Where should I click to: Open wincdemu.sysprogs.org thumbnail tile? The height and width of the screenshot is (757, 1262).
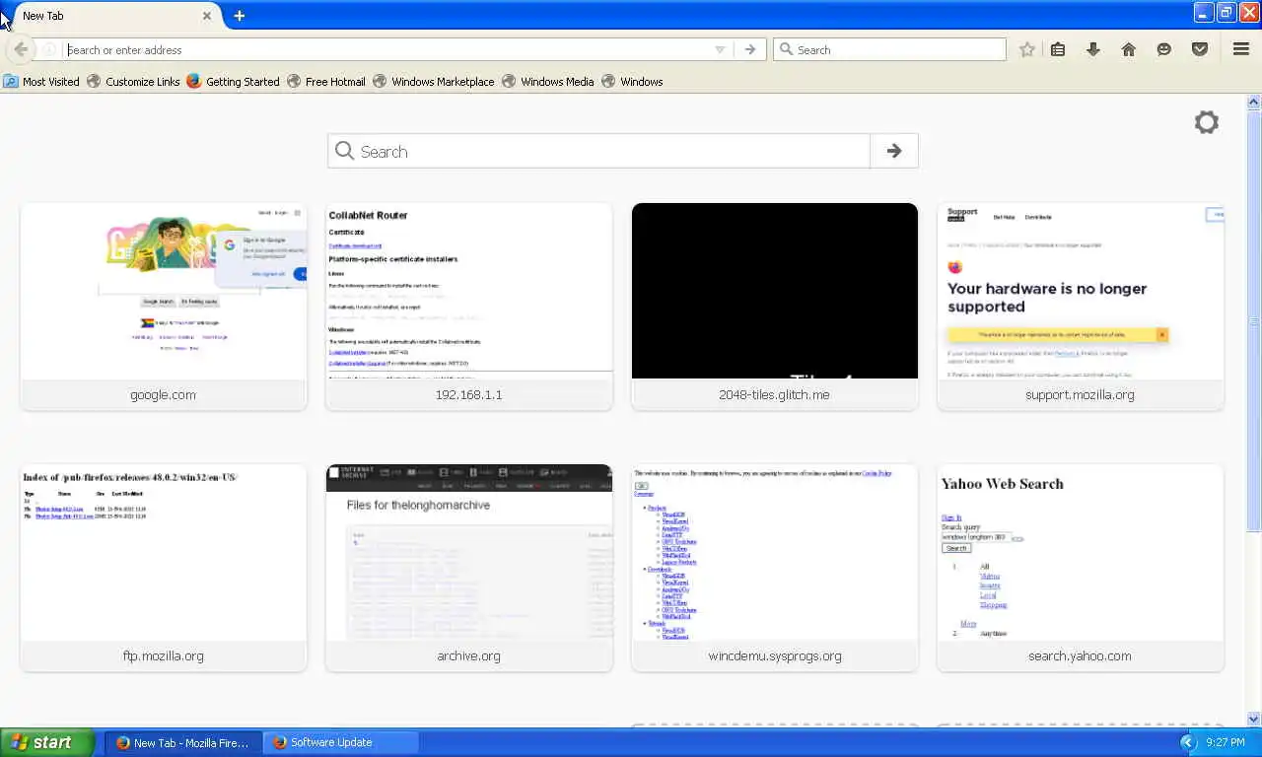[x=775, y=568]
